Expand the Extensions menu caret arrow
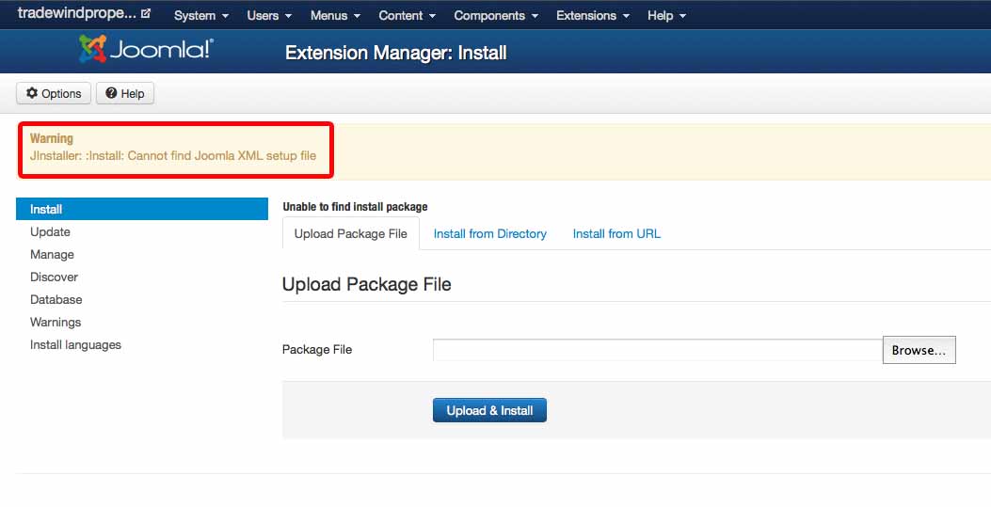This screenshot has width=991, height=507. click(627, 16)
